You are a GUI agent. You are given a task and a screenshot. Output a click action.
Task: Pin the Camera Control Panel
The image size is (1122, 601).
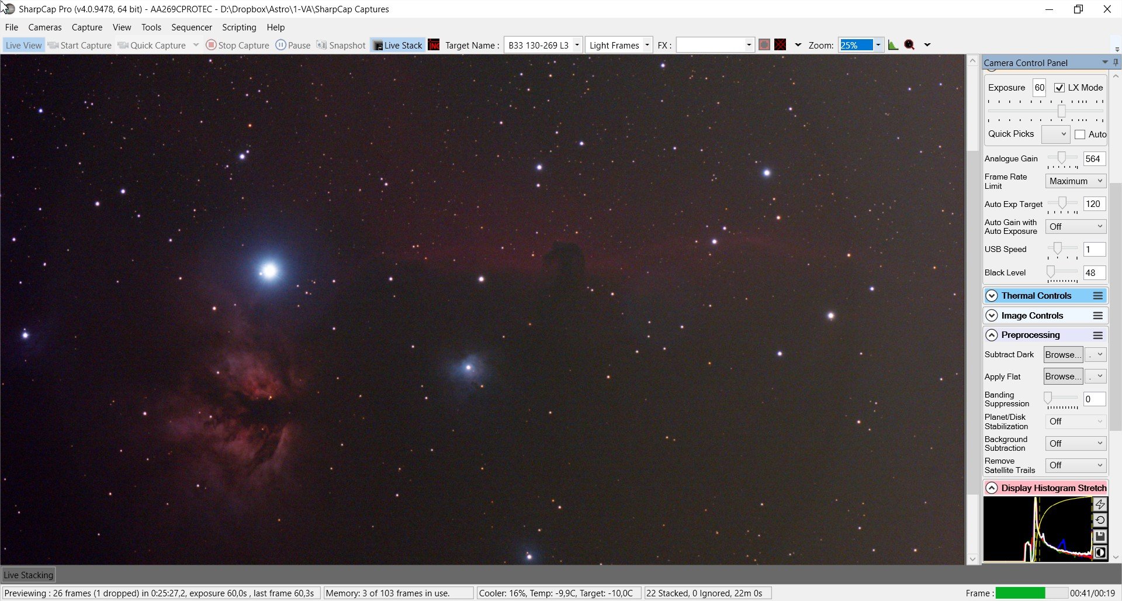pos(1116,63)
